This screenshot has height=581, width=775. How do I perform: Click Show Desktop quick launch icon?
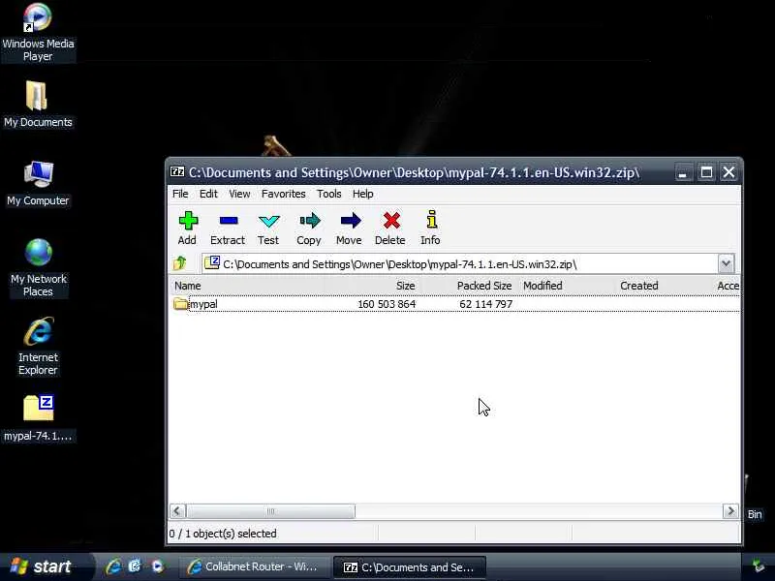pyautogui.click(x=135, y=566)
